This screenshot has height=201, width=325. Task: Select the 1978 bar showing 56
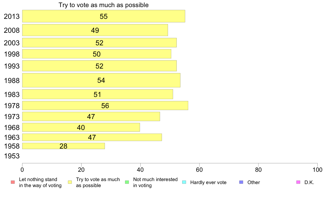click(x=105, y=106)
